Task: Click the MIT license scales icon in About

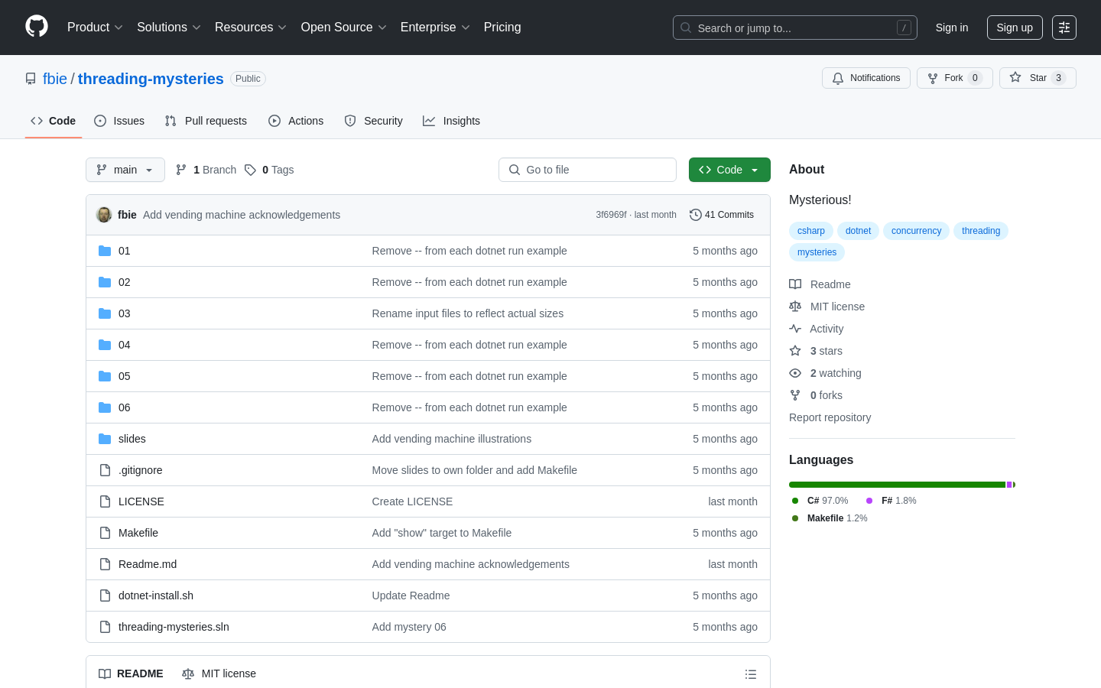Action: point(795,307)
